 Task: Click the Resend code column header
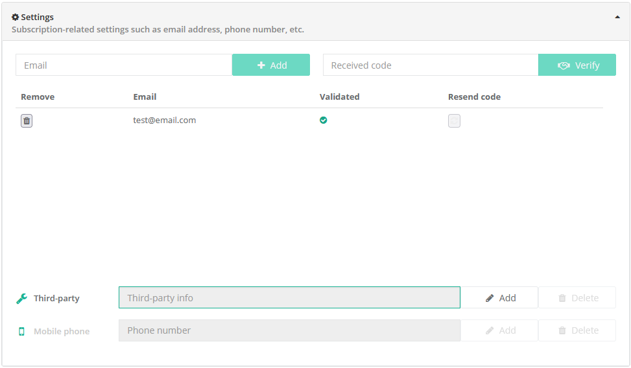pyautogui.click(x=475, y=97)
